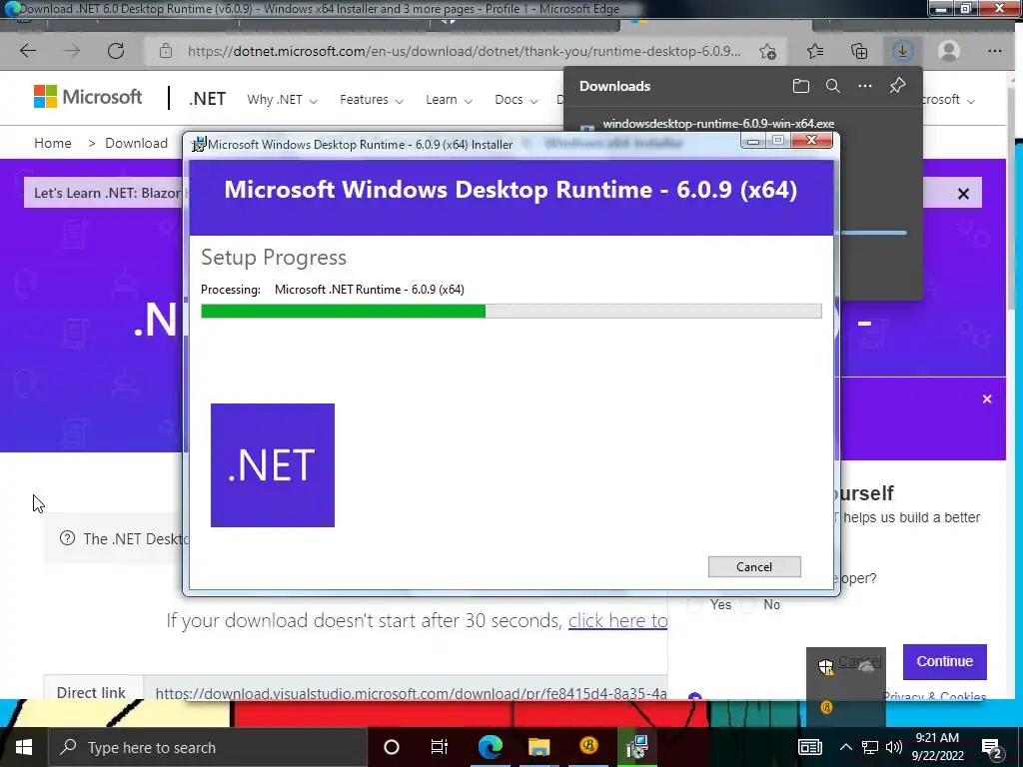Expand the Docs menu
Viewport: 1023px width, 767px height.
coord(516,100)
